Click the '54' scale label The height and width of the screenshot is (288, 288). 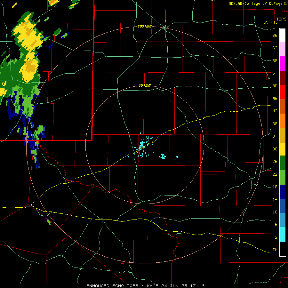point(275,73)
